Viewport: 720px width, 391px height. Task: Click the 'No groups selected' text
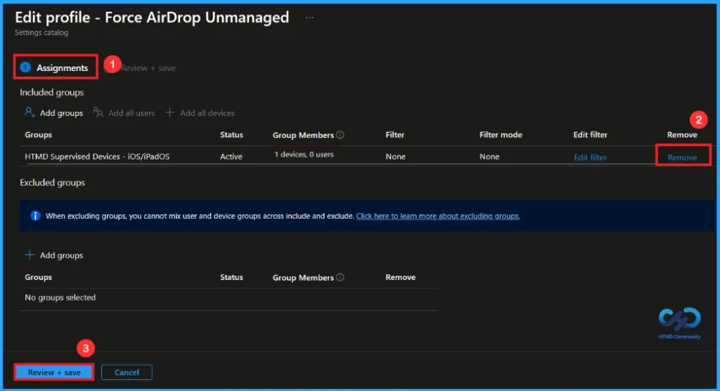tap(60, 297)
